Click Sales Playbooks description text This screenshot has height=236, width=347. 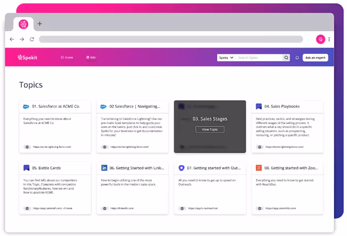285,127
